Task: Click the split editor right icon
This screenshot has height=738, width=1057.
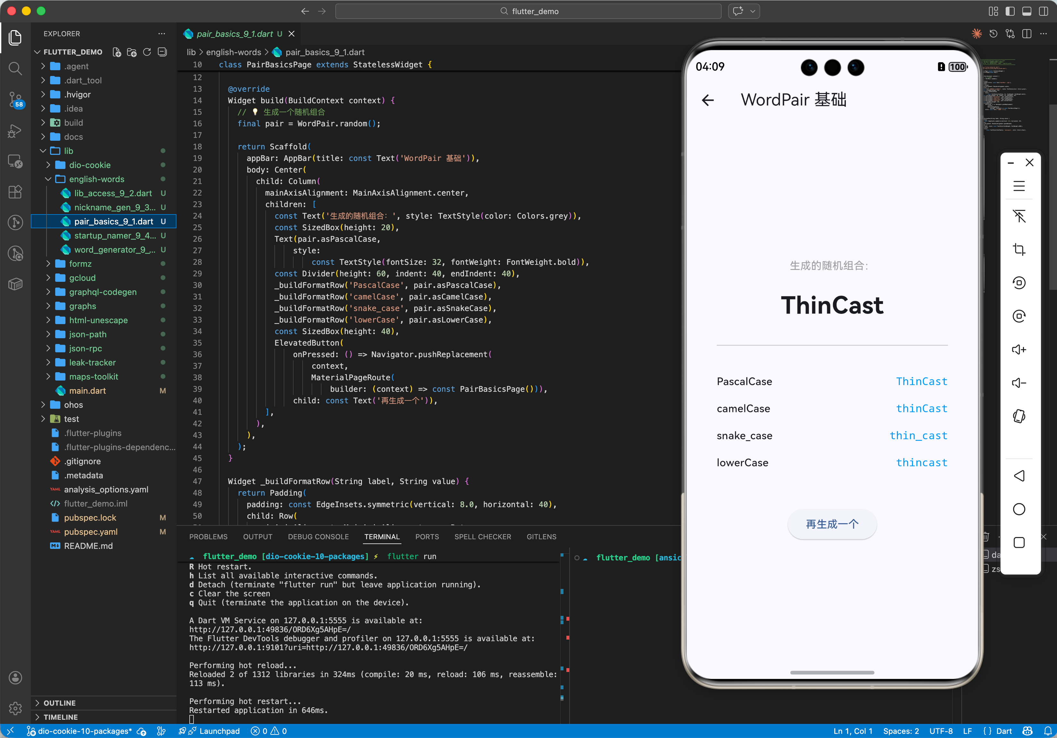Action: 1027,34
